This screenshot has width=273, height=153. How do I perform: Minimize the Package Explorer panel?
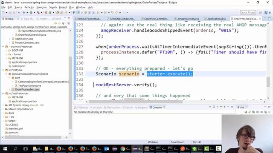point(65,18)
